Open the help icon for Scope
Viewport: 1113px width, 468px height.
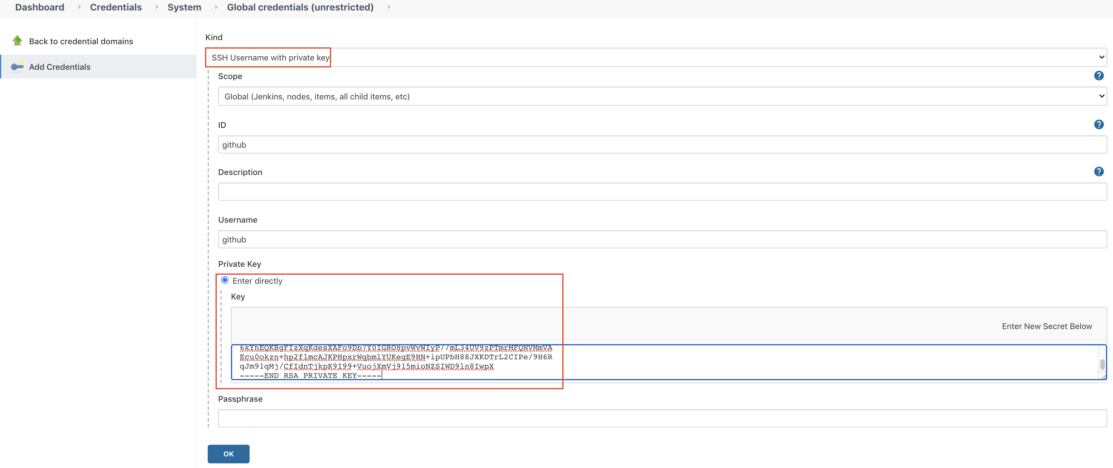pos(1098,76)
